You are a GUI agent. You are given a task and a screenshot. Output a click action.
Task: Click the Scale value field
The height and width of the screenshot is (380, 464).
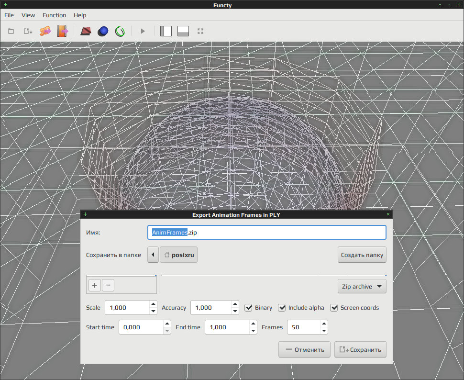(127, 307)
